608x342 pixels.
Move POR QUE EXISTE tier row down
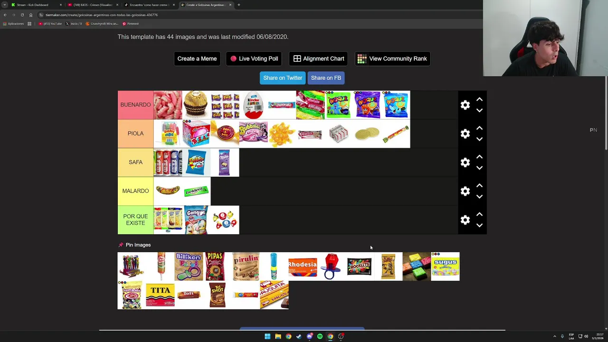(479, 225)
